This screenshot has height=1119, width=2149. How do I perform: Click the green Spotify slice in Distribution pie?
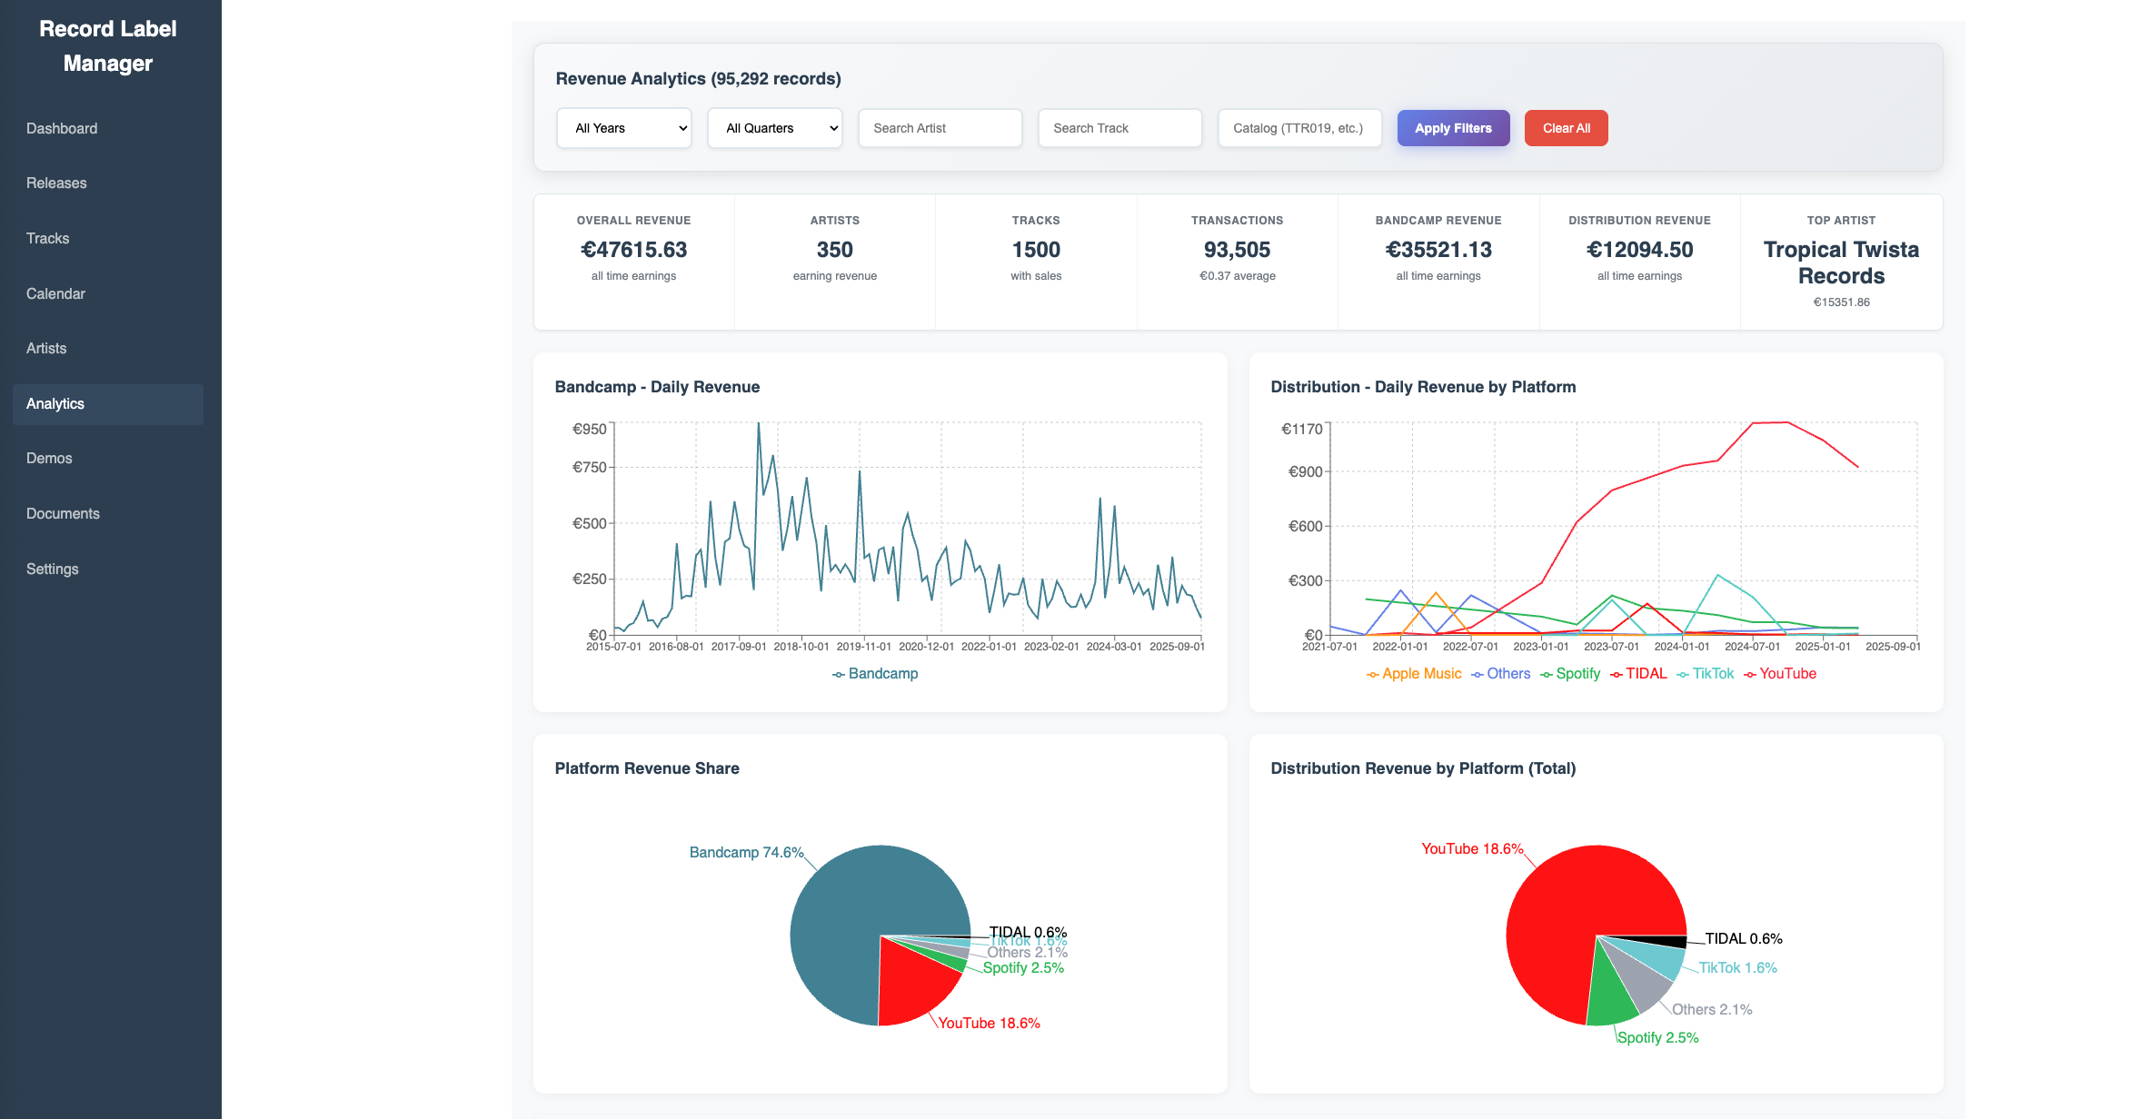(1611, 995)
